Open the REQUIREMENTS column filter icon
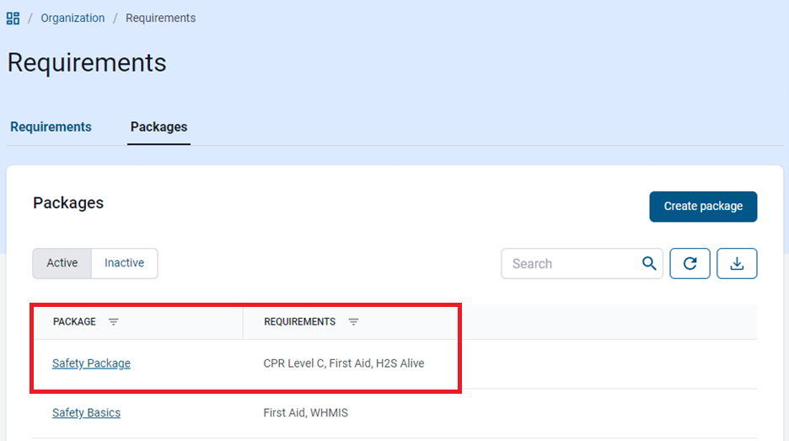Image resolution: width=789 pixels, height=441 pixels. pyautogui.click(x=354, y=322)
